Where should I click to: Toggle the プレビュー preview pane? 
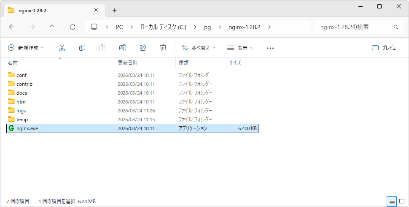pyautogui.click(x=385, y=48)
